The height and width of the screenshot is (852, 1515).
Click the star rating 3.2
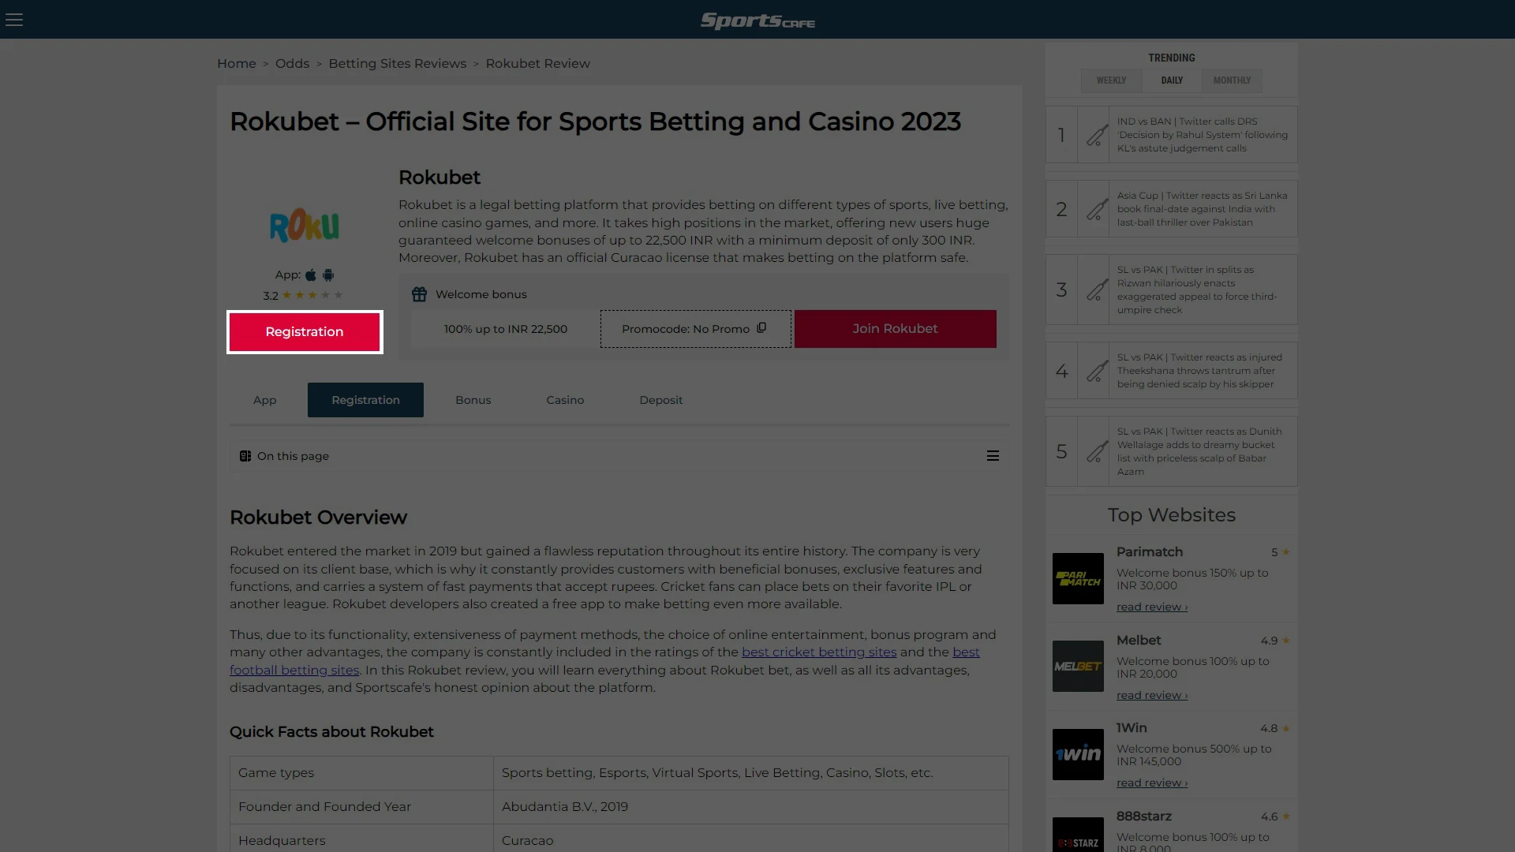click(304, 295)
